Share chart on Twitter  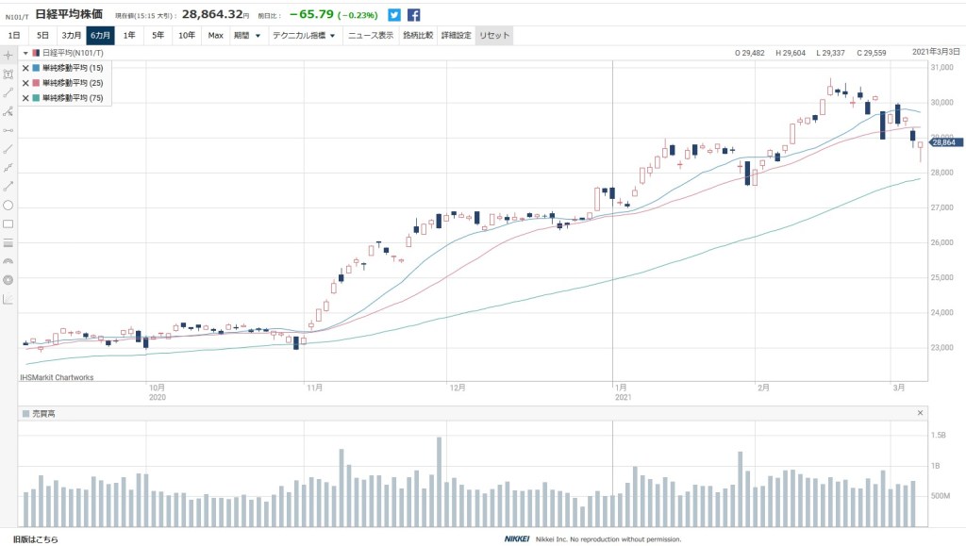click(394, 15)
